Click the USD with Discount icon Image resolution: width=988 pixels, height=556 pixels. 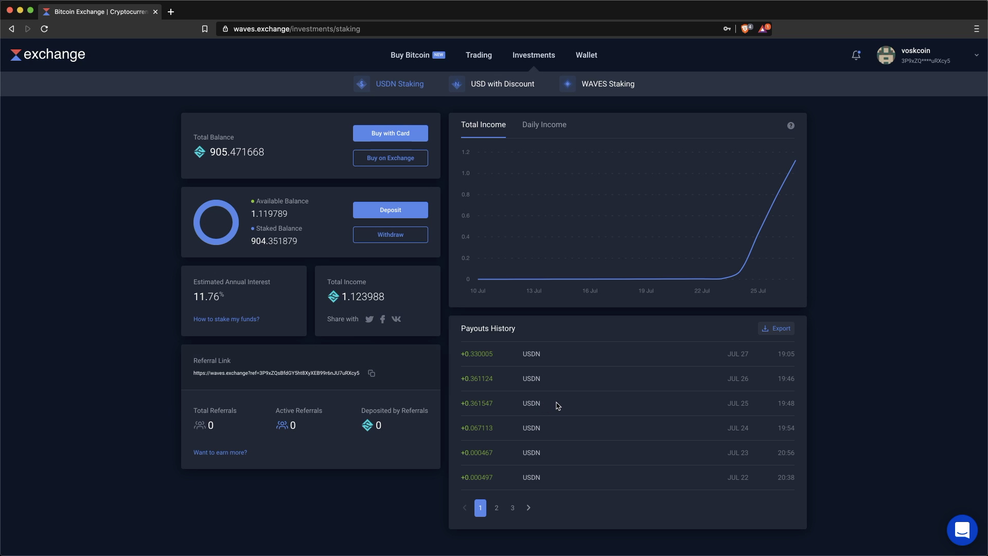click(456, 84)
